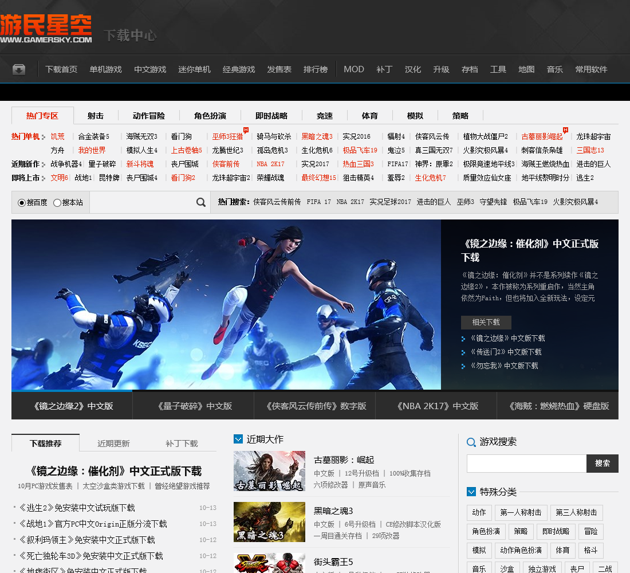This screenshot has width=630, height=573.
Task: Open 《勿忘我》中文版下载 link
Action: (x=504, y=366)
